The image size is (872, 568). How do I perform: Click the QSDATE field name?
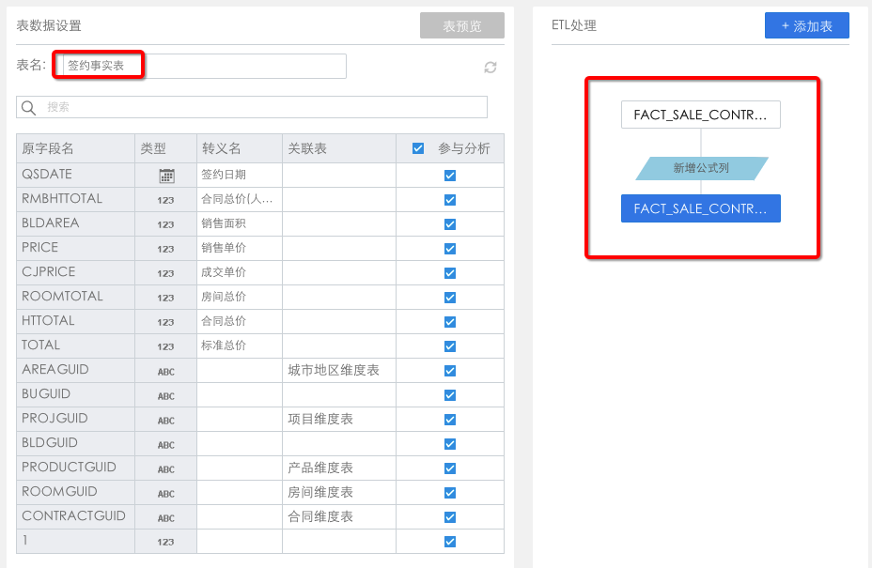click(x=47, y=175)
